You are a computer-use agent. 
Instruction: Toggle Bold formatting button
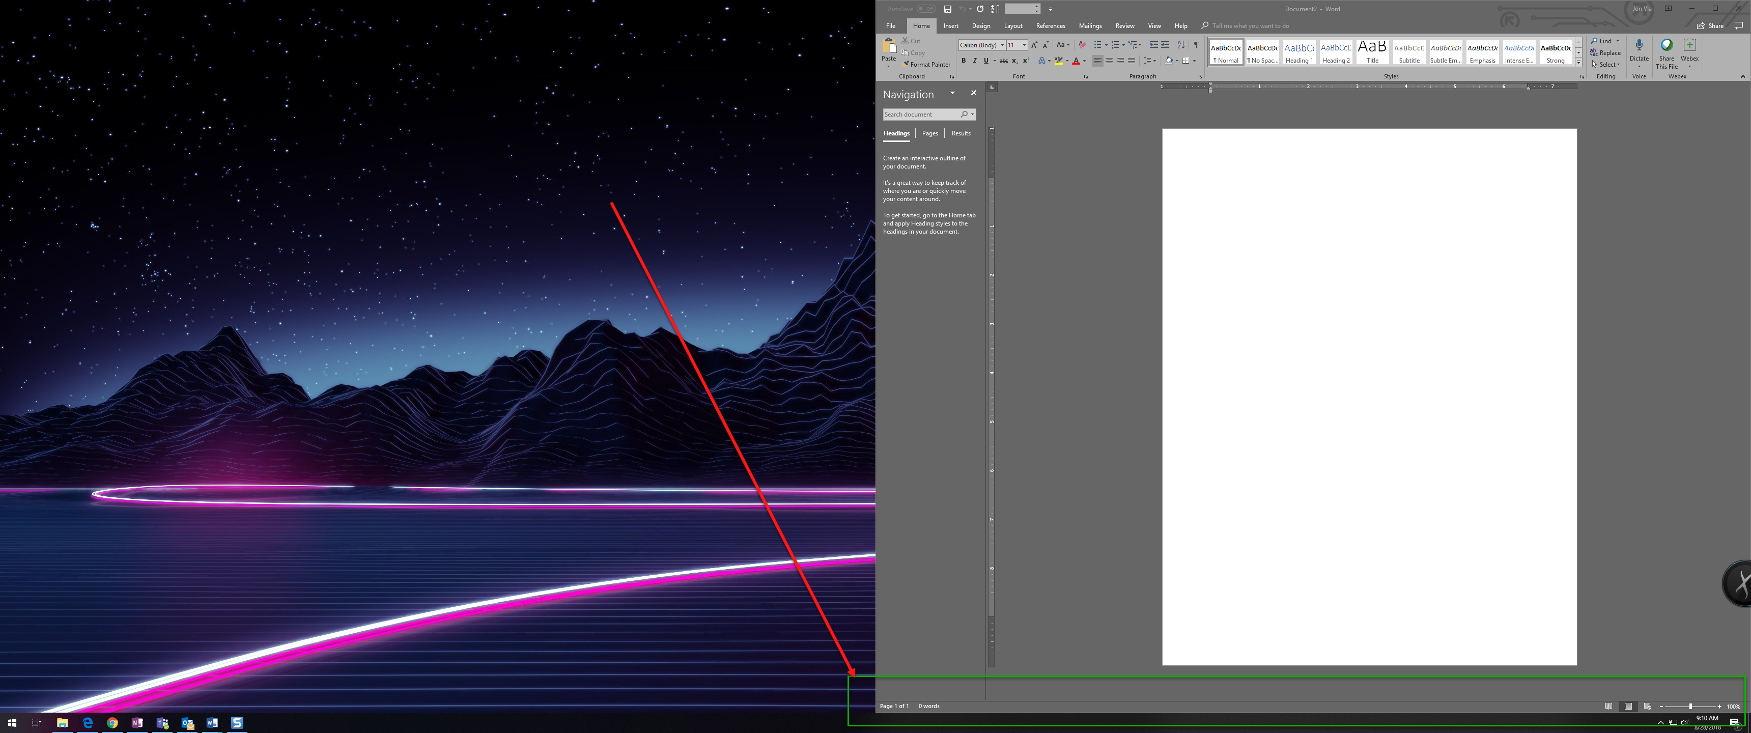[x=963, y=61]
